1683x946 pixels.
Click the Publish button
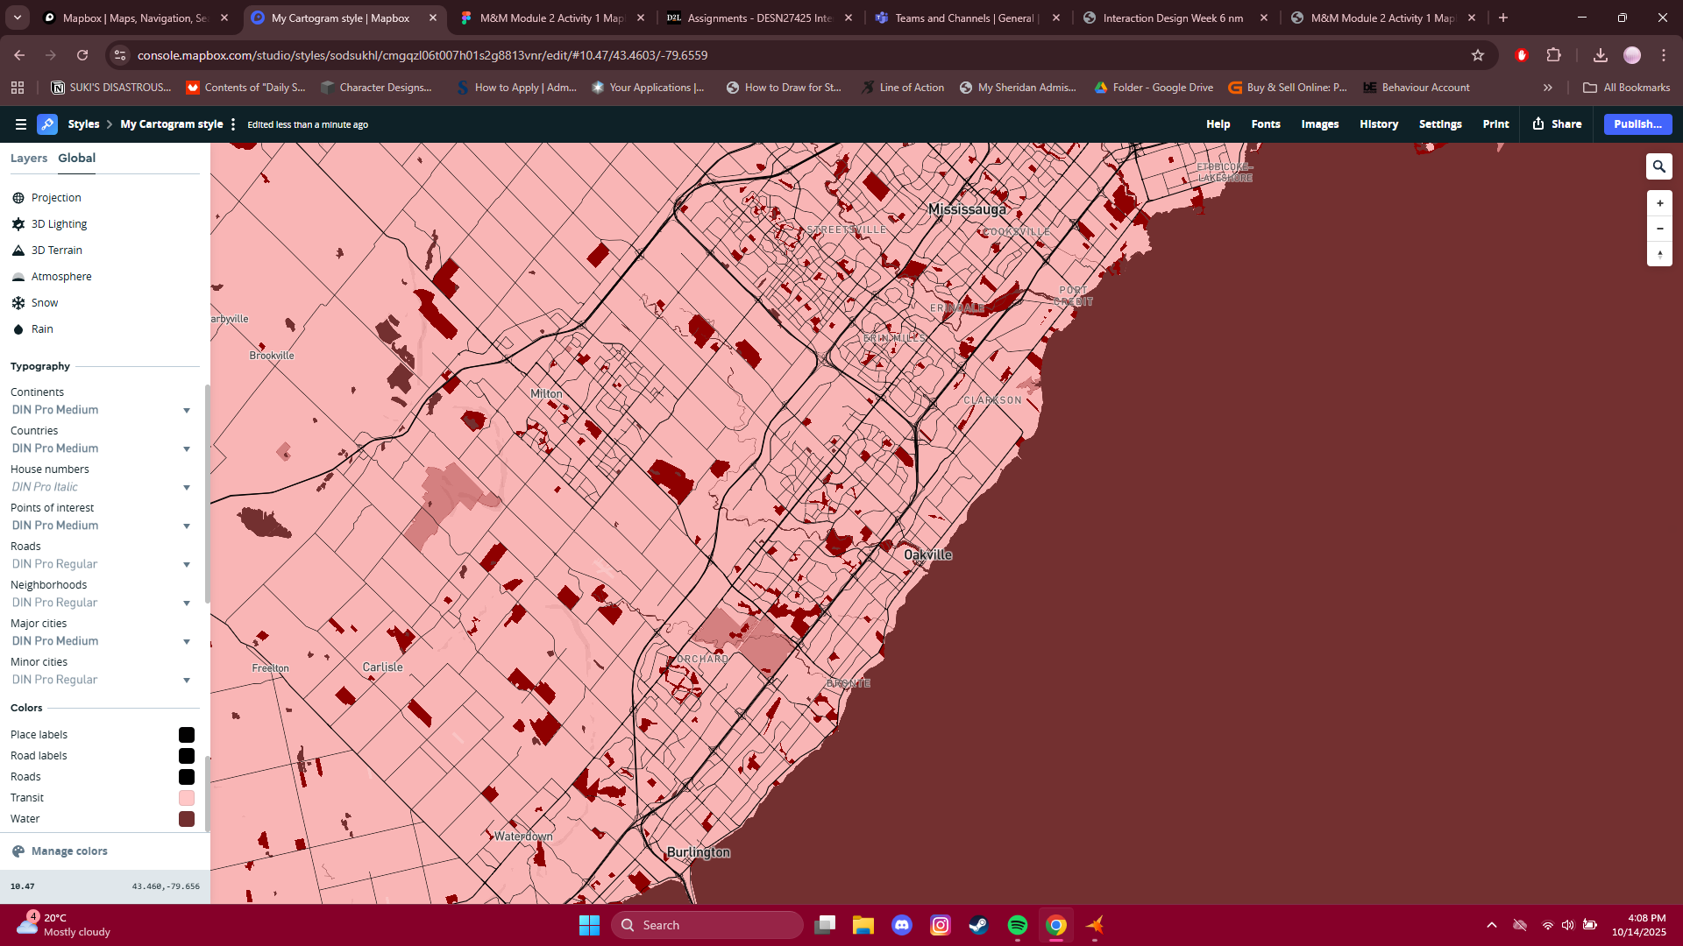[x=1637, y=124]
